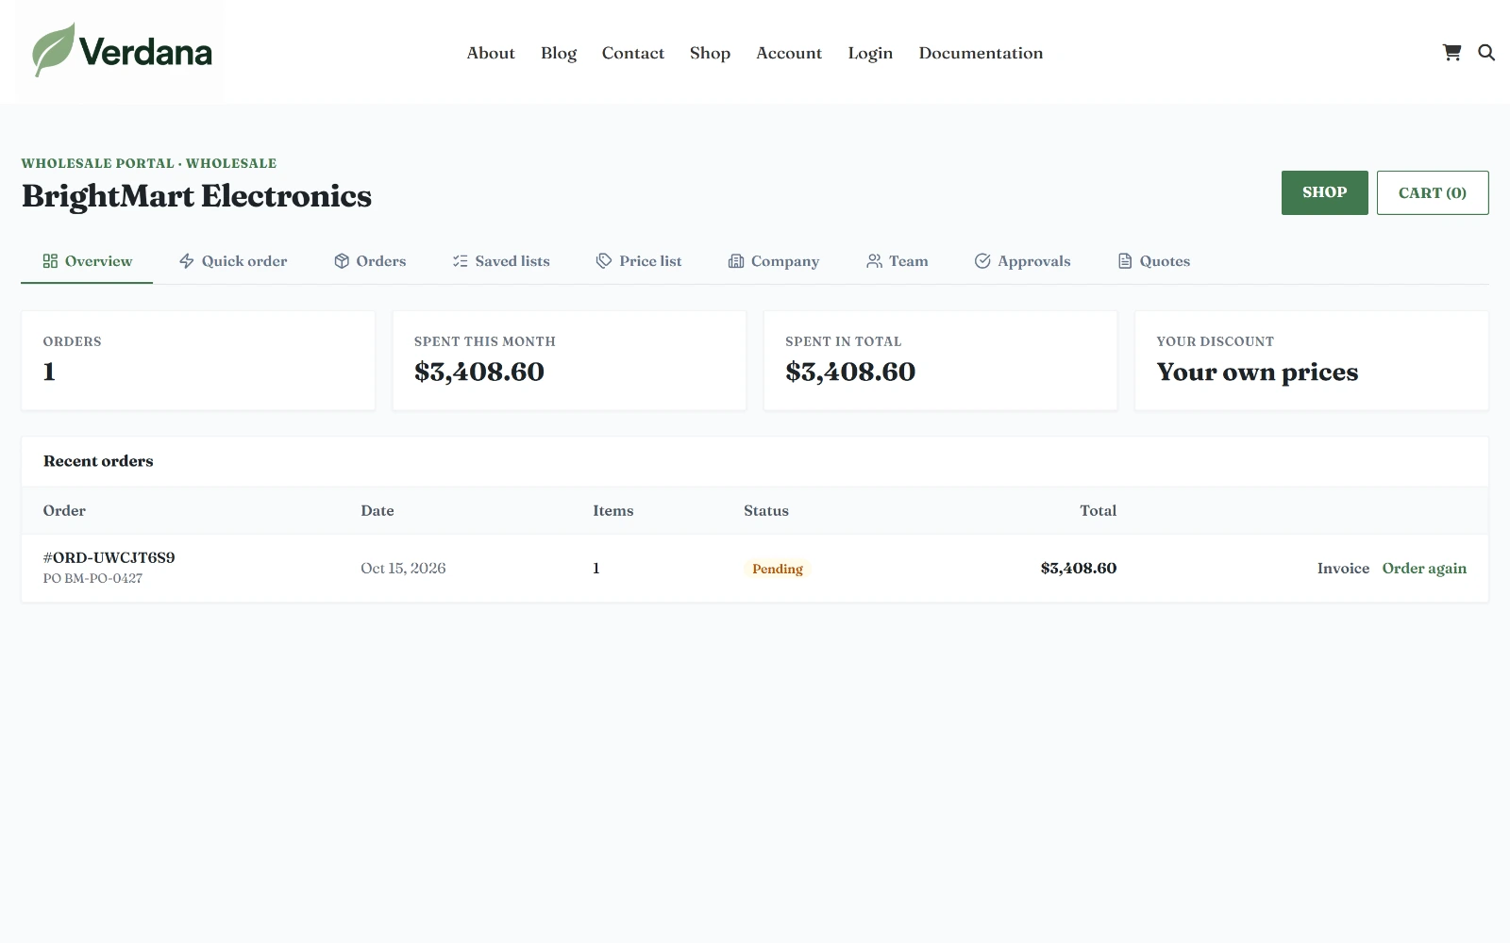The image size is (1510, 943).
Task: Switch to the Quick order tab
Action: pyautogui.click(x=233, y=261)
